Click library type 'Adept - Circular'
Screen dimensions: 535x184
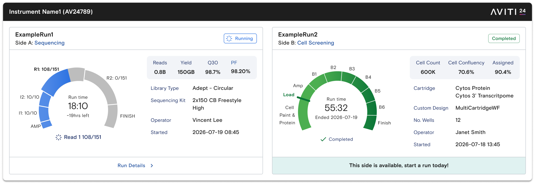tap(213, 88)
